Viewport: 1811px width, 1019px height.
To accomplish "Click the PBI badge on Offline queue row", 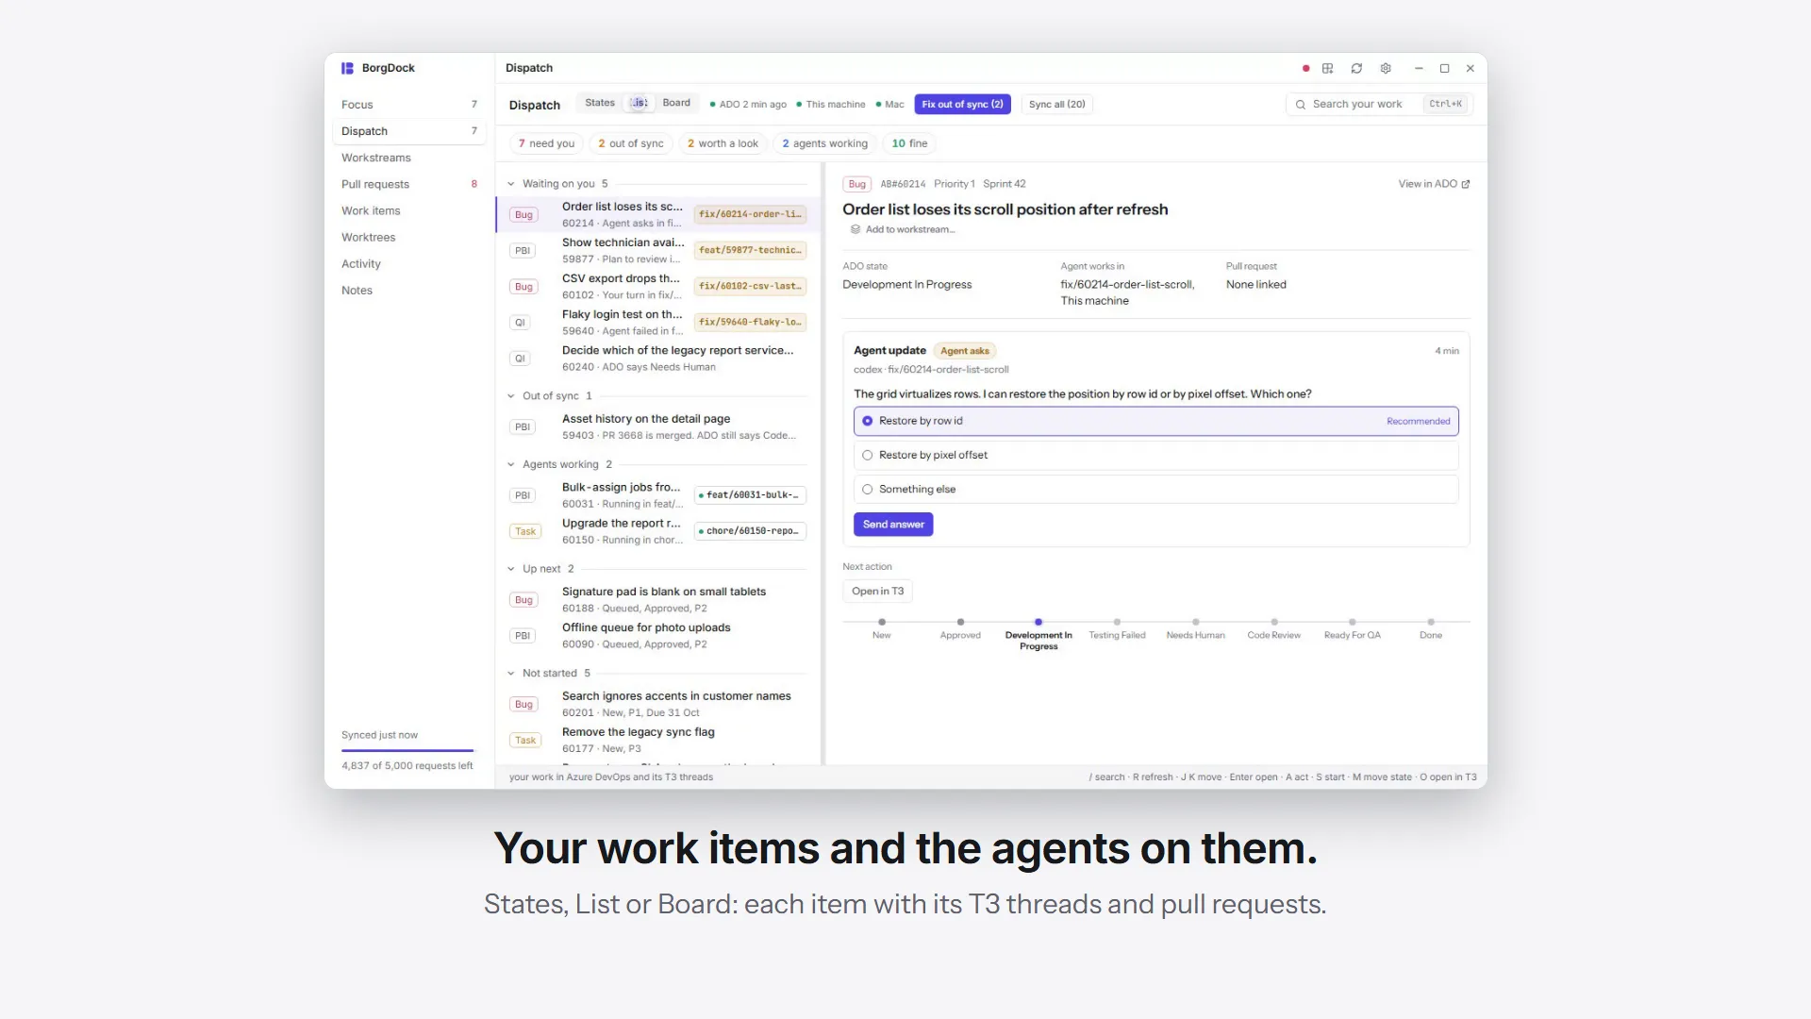I will [523, 636].
